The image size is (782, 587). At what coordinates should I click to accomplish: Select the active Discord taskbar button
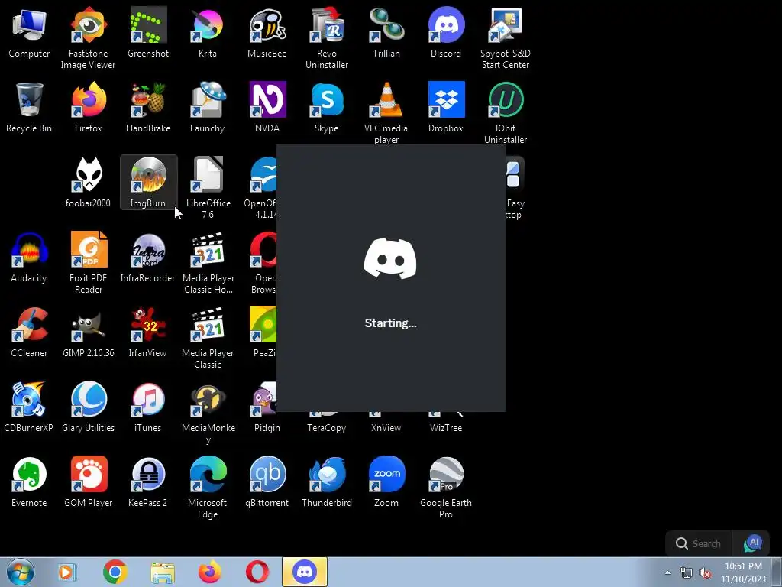point(305,572)
